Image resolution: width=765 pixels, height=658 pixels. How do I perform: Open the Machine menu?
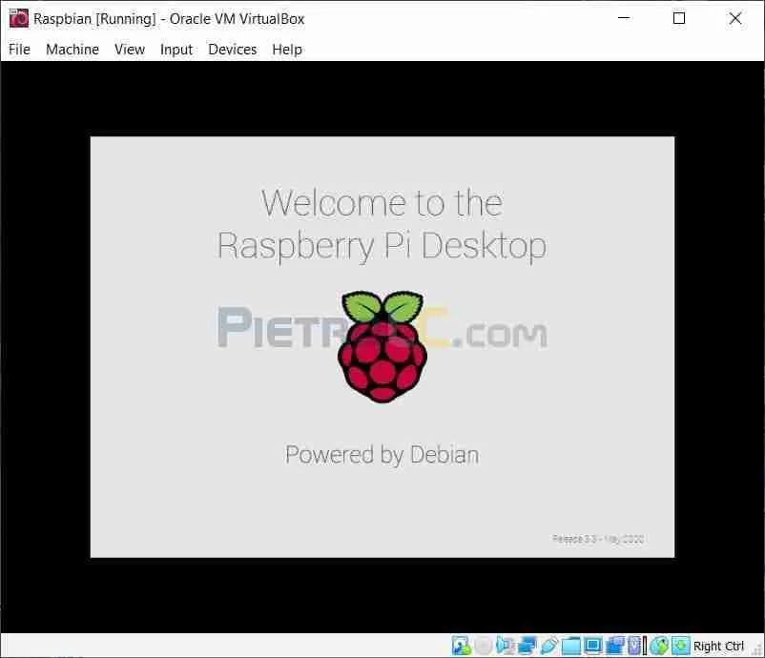[x=72, y=49]
